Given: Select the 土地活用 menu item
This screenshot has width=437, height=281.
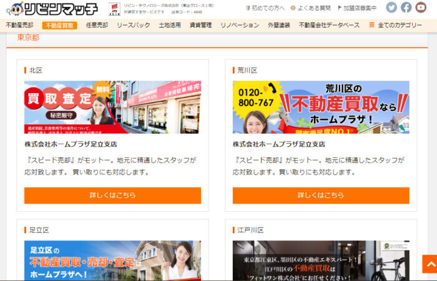Looking at the screenshot, I should 170,25.
